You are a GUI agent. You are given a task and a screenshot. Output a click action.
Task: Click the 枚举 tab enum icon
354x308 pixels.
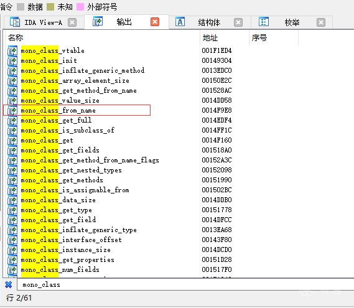(x=263, y=22)
